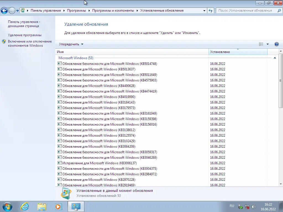This screenshot has height=212, width=283.
Task: Open the address bar history dropdown arrow
Action: pyautogui.click(x=204, y=11)
